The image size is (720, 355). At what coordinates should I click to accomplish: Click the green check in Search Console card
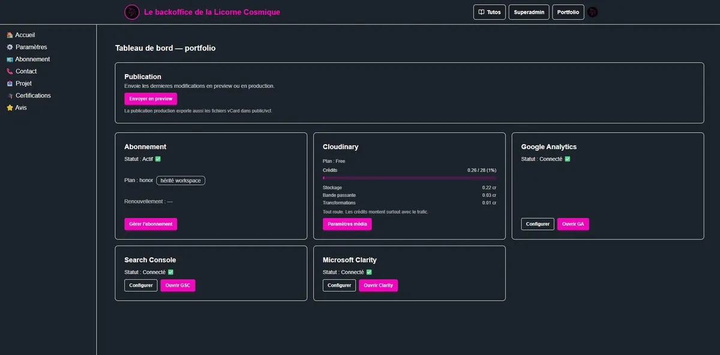170,272
